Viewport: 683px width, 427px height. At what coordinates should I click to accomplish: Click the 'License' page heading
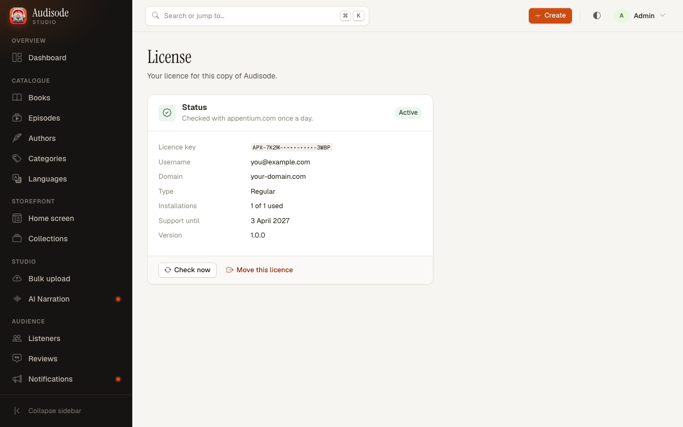[169, 57]
